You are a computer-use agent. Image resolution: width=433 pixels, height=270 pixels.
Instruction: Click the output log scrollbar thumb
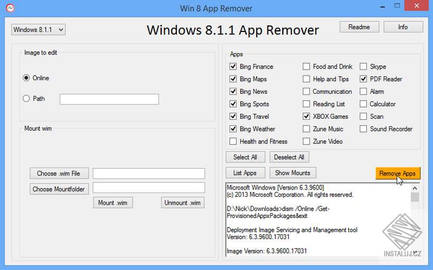click(x=415, y=197)
